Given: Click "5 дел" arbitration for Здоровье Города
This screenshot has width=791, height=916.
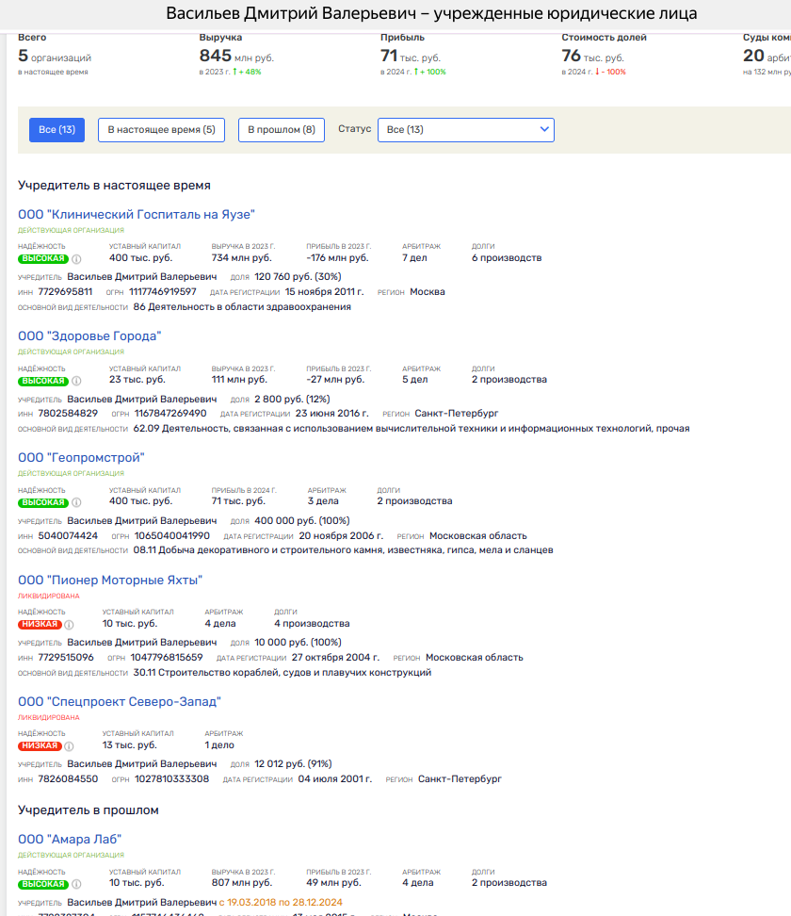Looking at the screenshot, I should point(415,379).
